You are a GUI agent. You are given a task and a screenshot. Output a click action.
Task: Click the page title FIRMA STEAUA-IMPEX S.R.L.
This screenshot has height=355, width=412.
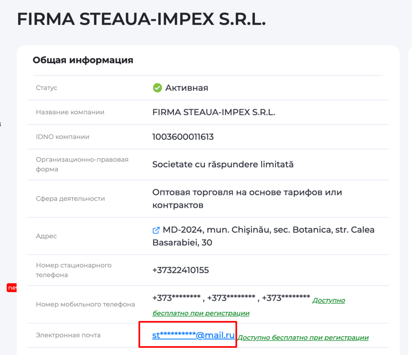141,20
